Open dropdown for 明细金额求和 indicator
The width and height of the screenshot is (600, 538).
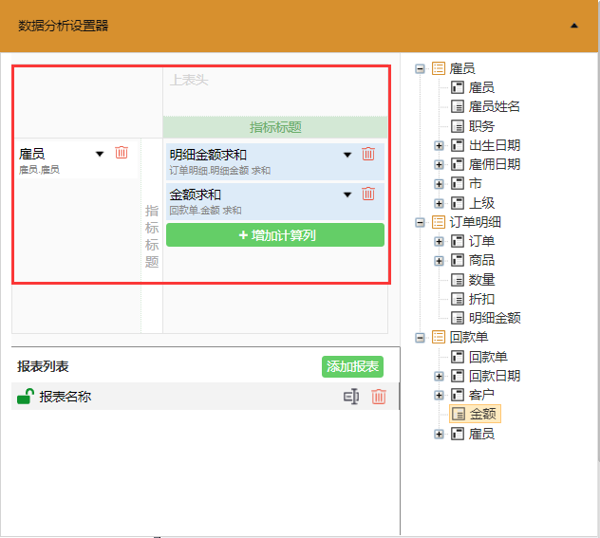(x=347, y=155)
